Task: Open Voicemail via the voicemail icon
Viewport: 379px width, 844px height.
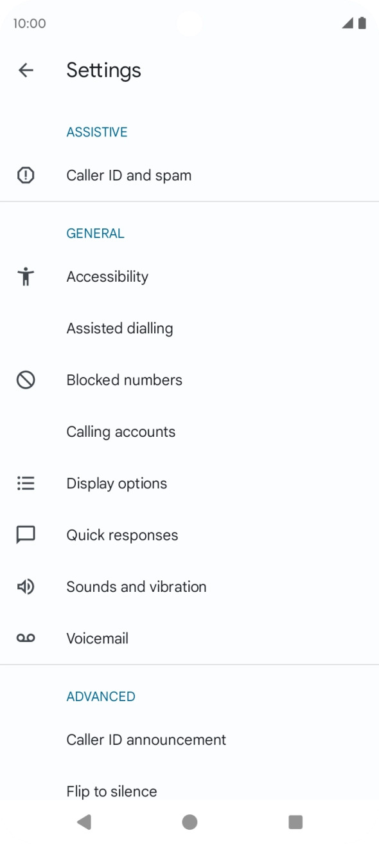Action: tap(26, 638)
